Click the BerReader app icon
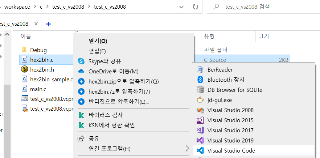Image resolution: width=320 pixels, height=158 pixels. coord(200,69)
